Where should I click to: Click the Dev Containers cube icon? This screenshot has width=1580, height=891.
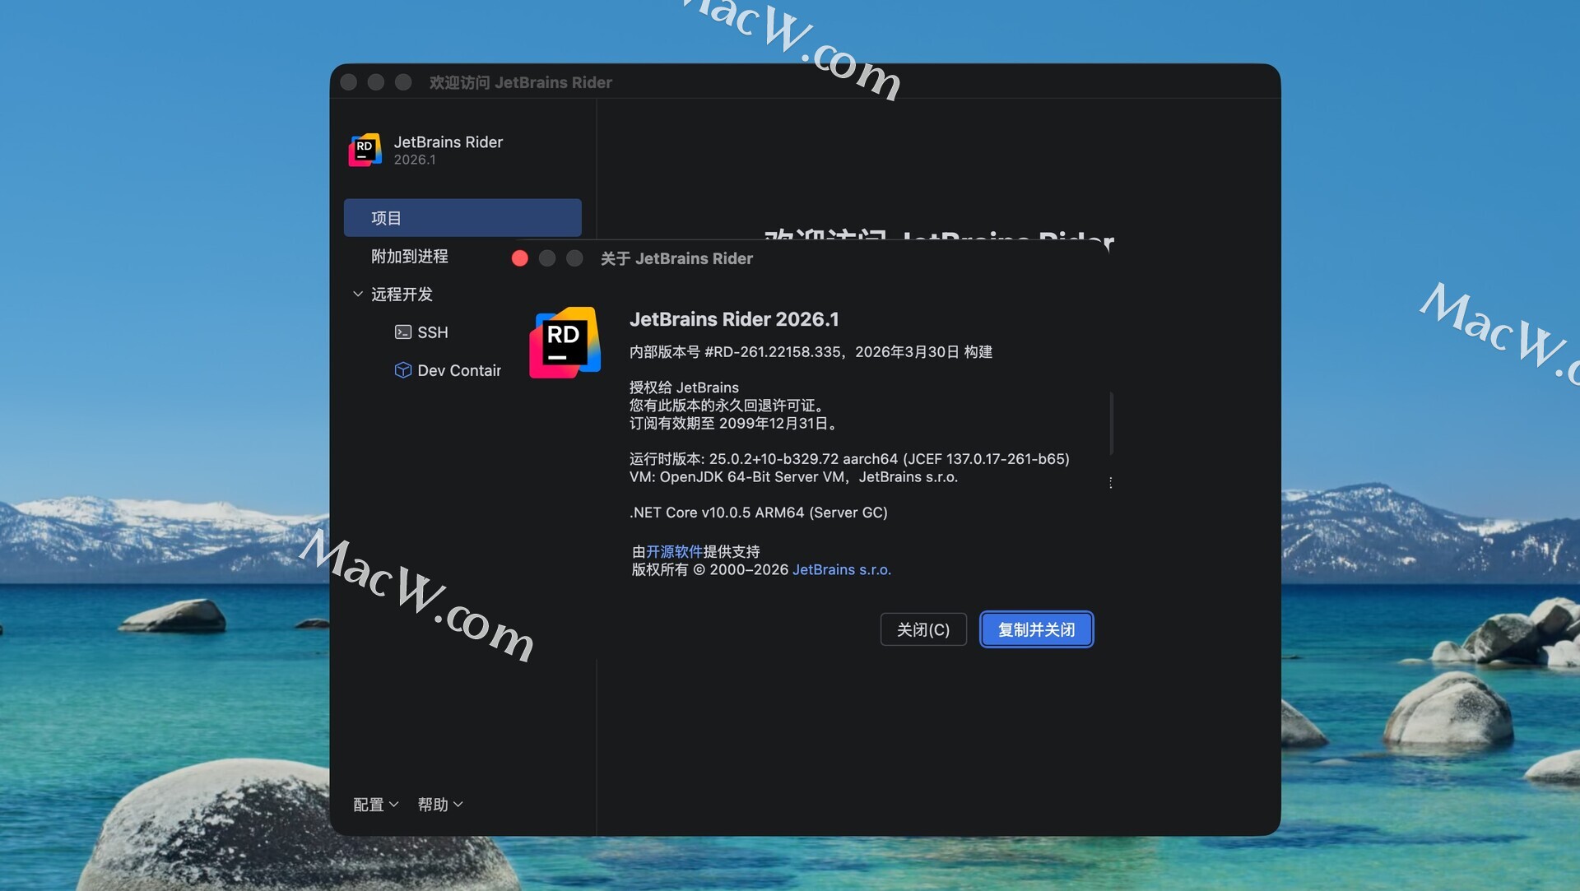[x=402, y=370]
